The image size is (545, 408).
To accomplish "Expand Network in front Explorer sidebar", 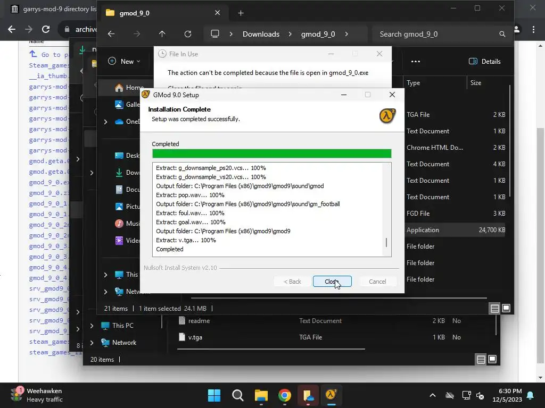I will (x=106, y=292).
